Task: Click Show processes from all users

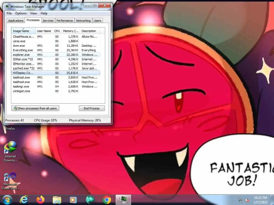Action: point(35,108)
